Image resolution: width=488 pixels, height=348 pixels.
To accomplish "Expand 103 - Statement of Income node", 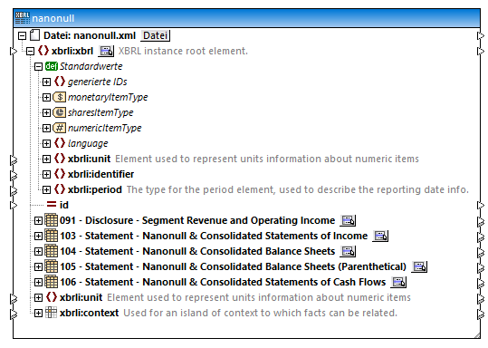I will point(38,236).
